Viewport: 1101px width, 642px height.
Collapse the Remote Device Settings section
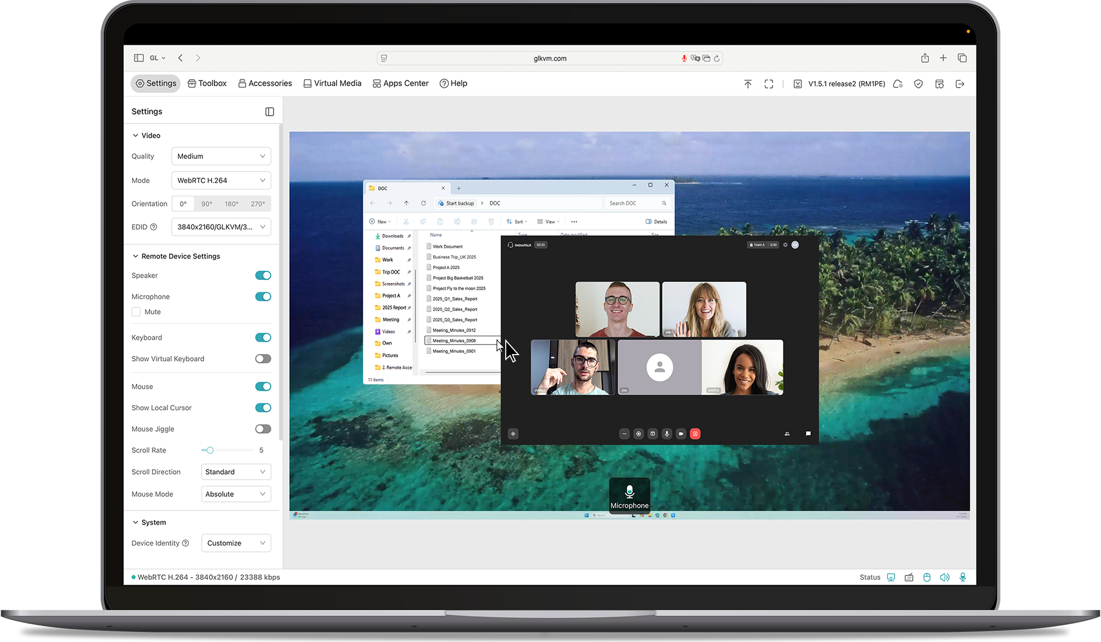(x=135, y=256)
